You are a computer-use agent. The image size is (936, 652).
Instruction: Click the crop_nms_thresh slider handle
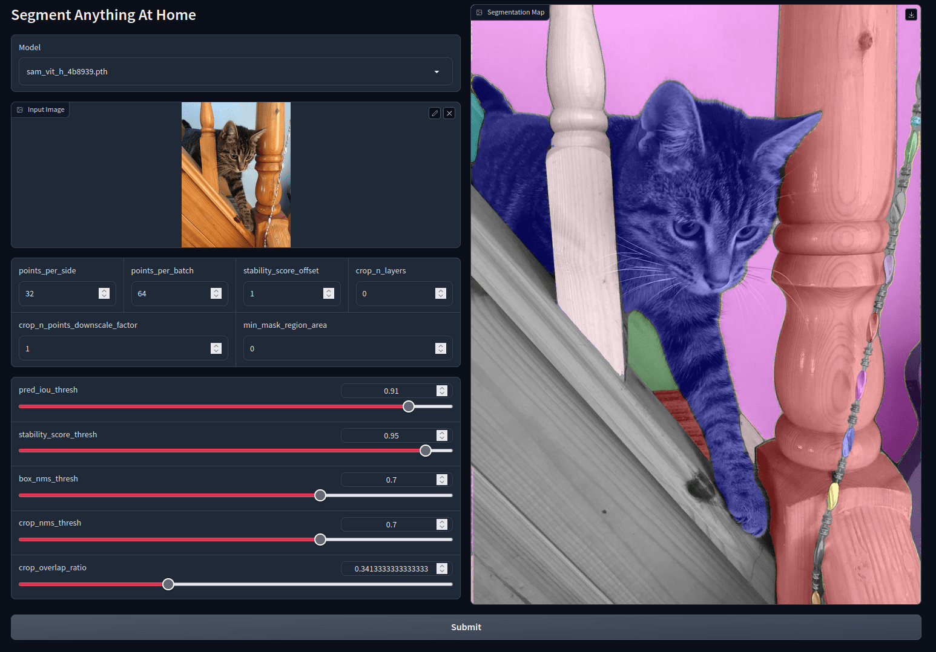320,540
